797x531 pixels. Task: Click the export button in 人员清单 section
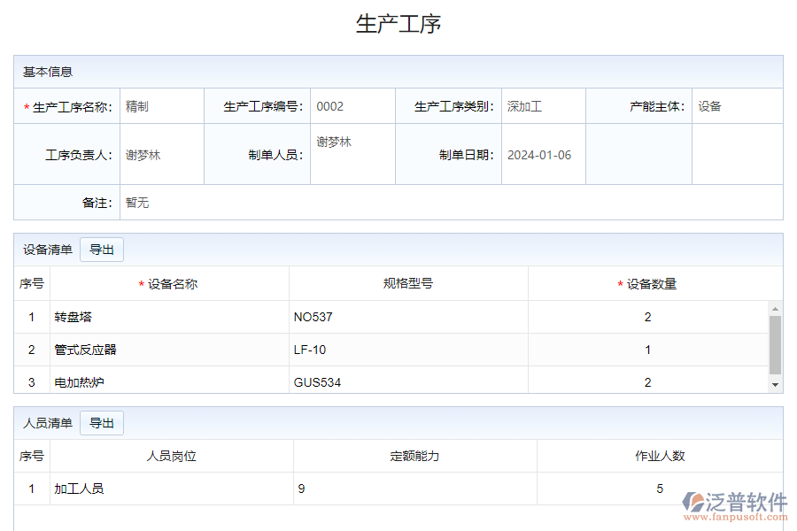102,423
